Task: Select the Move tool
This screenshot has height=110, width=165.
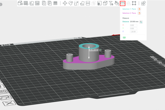Action: pos(65,3)
